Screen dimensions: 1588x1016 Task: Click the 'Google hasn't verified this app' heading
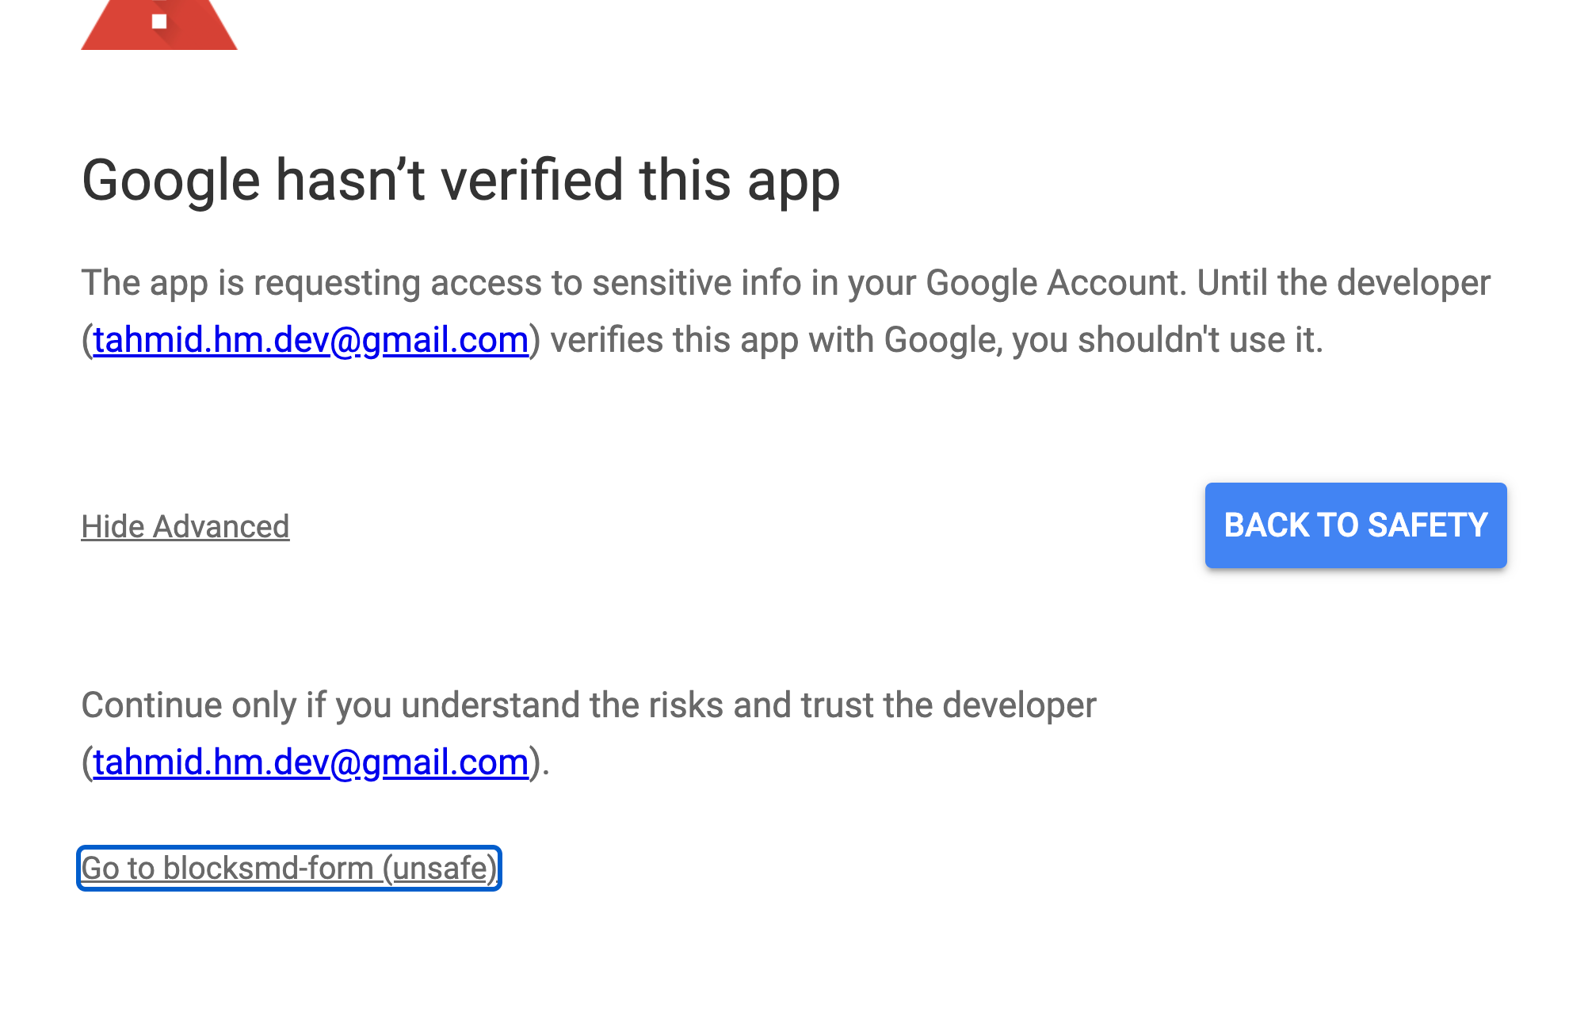click(460, 181)
